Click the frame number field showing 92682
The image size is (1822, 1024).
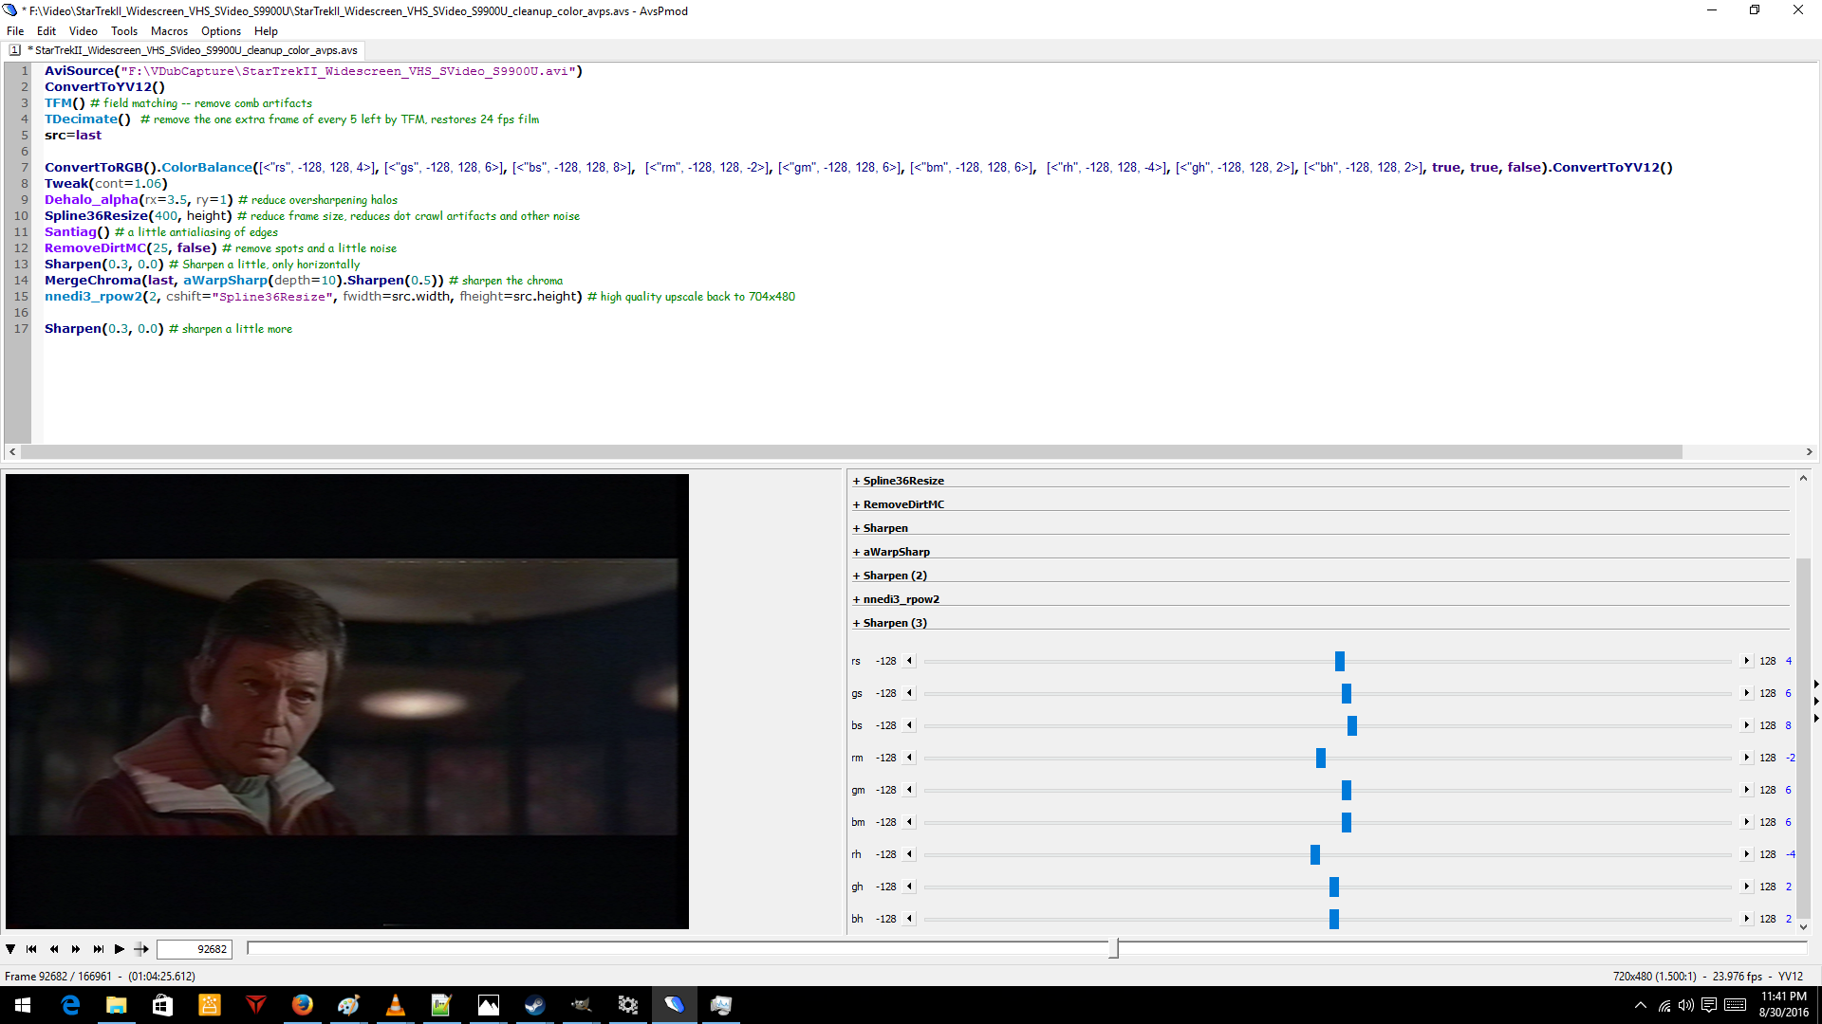194,949
